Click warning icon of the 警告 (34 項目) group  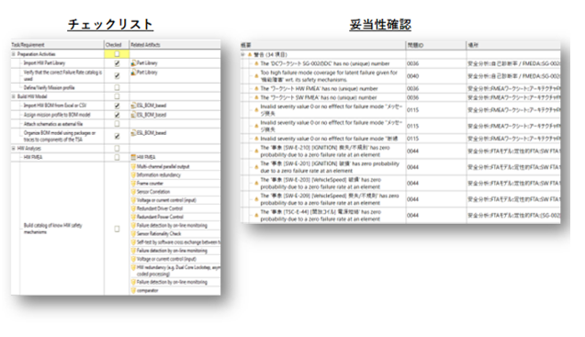[250, 54]
